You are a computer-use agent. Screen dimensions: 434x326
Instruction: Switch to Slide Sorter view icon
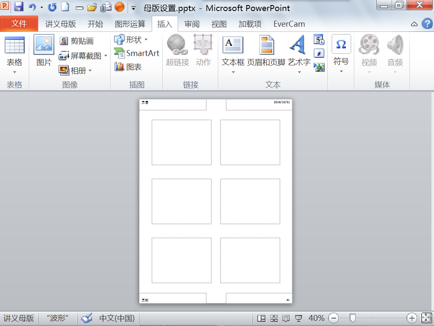274,318
